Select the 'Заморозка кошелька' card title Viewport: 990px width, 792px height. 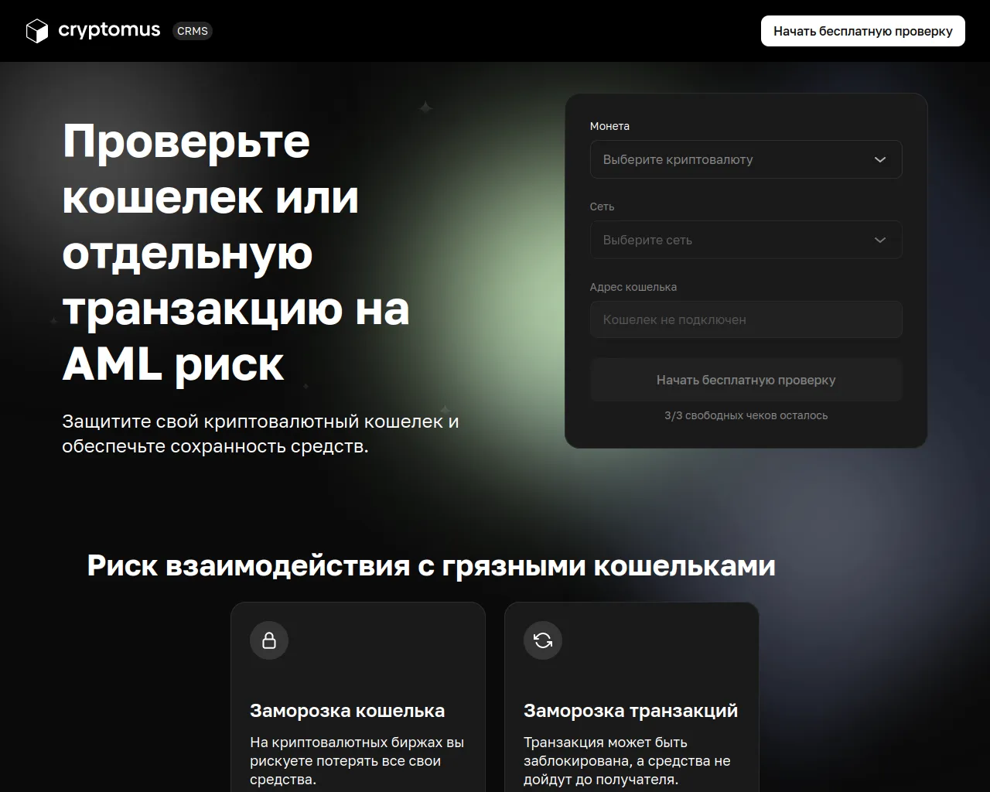coord(347,710)
